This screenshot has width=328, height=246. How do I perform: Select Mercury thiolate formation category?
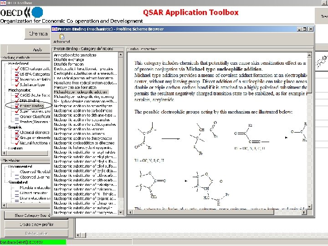pyautogui.click(x=75, y=87)
